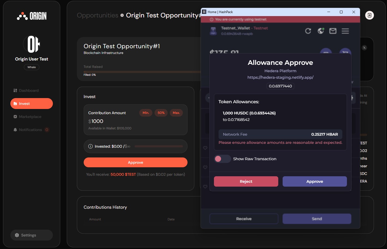
Task: Click the Testnet_Wallet avatar icon
Action: [x=213, y=31]
